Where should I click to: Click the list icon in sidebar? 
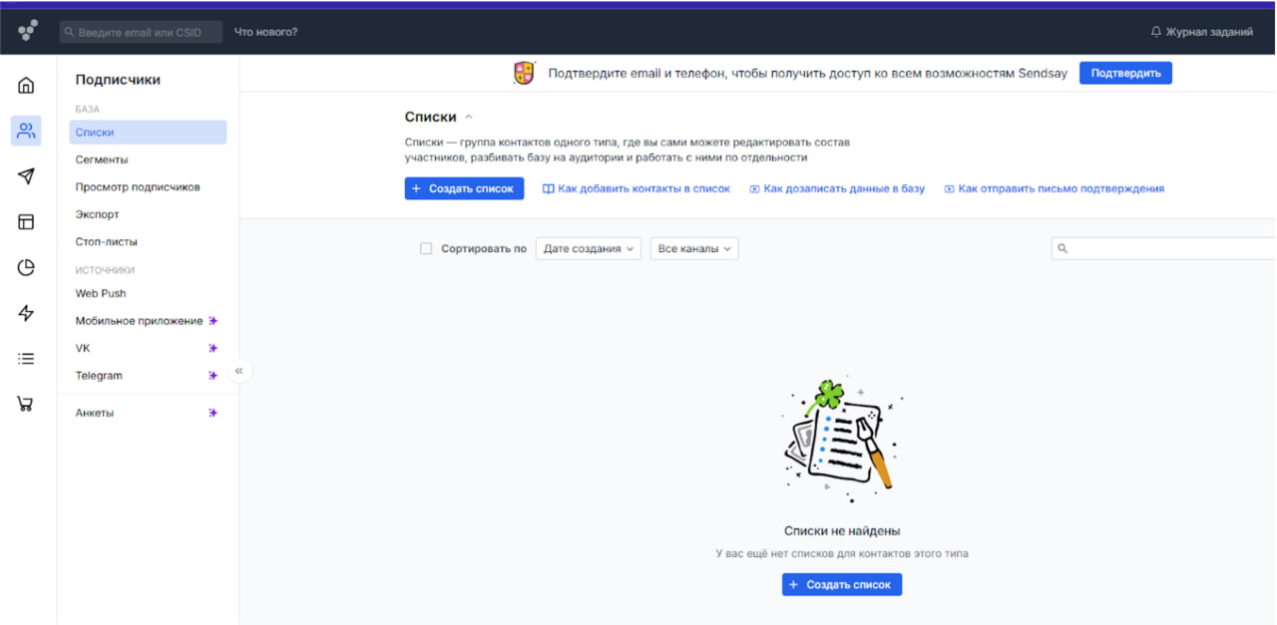[26, 359]
